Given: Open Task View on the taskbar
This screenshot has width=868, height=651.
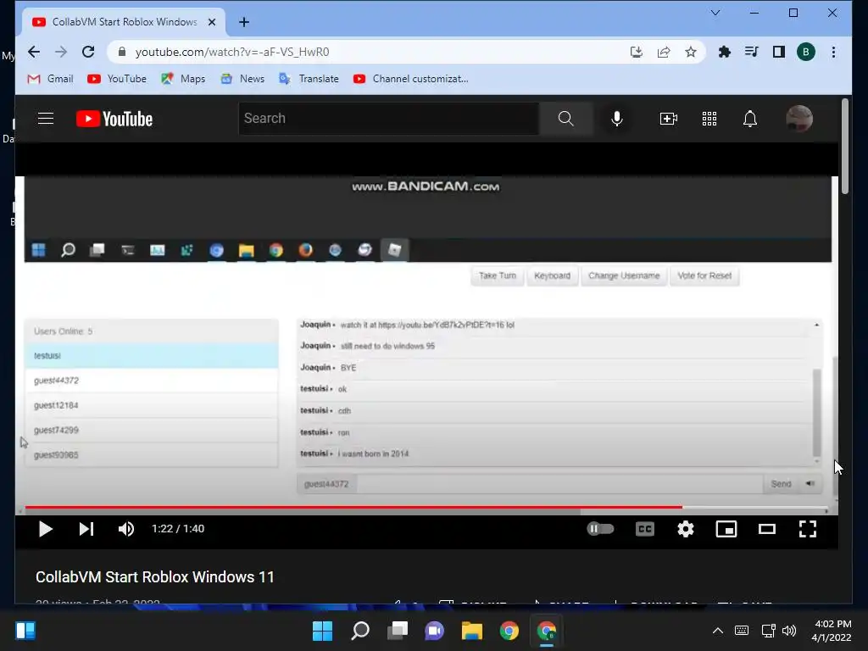Looking at the screenshot, I should coord(397,631).
